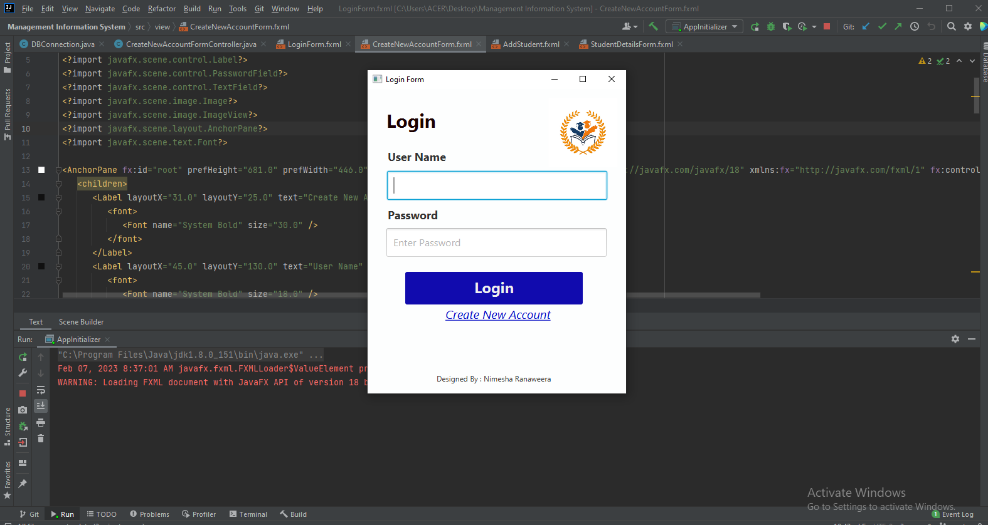Open IDE settings gear in the top toolbar
This screenshot has height=525, width=988.
pos(968,26)
